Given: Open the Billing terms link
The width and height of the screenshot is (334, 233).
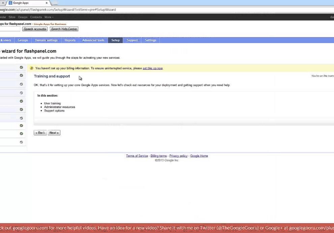Looking at the screenshot, I should 159,156.
